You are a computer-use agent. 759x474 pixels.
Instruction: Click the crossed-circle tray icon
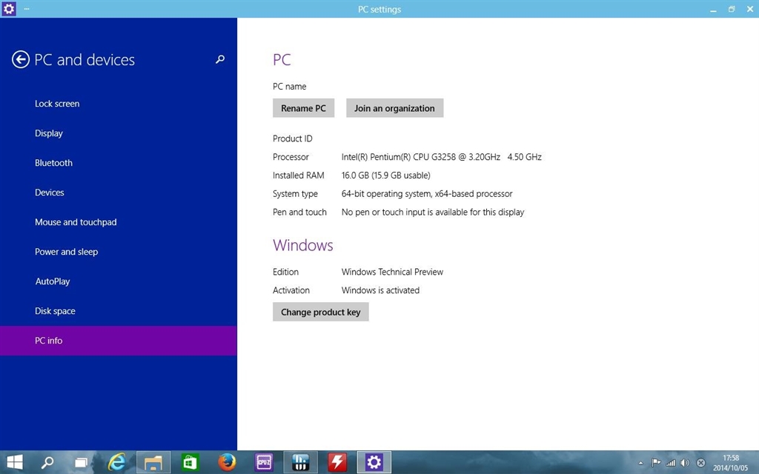[700, 463]
